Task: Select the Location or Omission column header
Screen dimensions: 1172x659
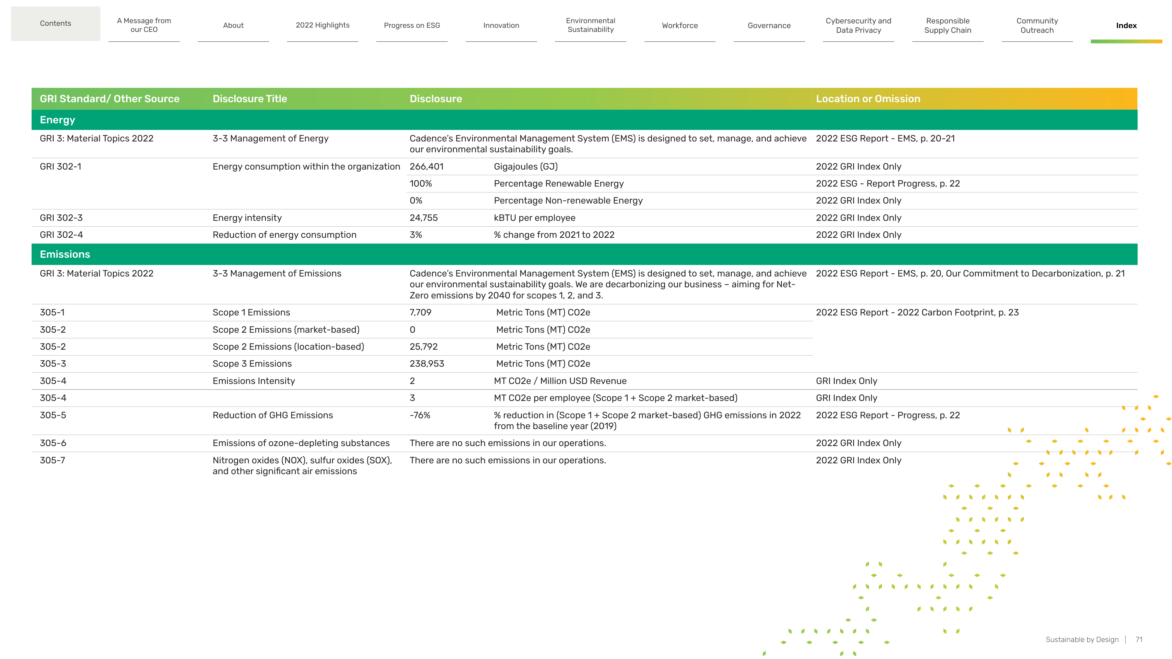Action: click(x=868, y=99)
